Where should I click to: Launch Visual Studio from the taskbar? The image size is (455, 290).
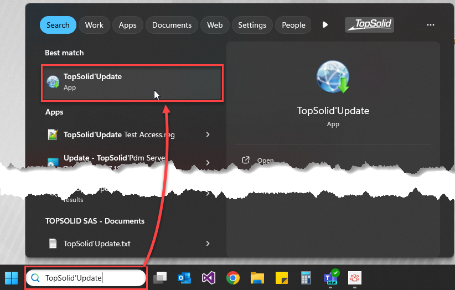pos(209,278)
